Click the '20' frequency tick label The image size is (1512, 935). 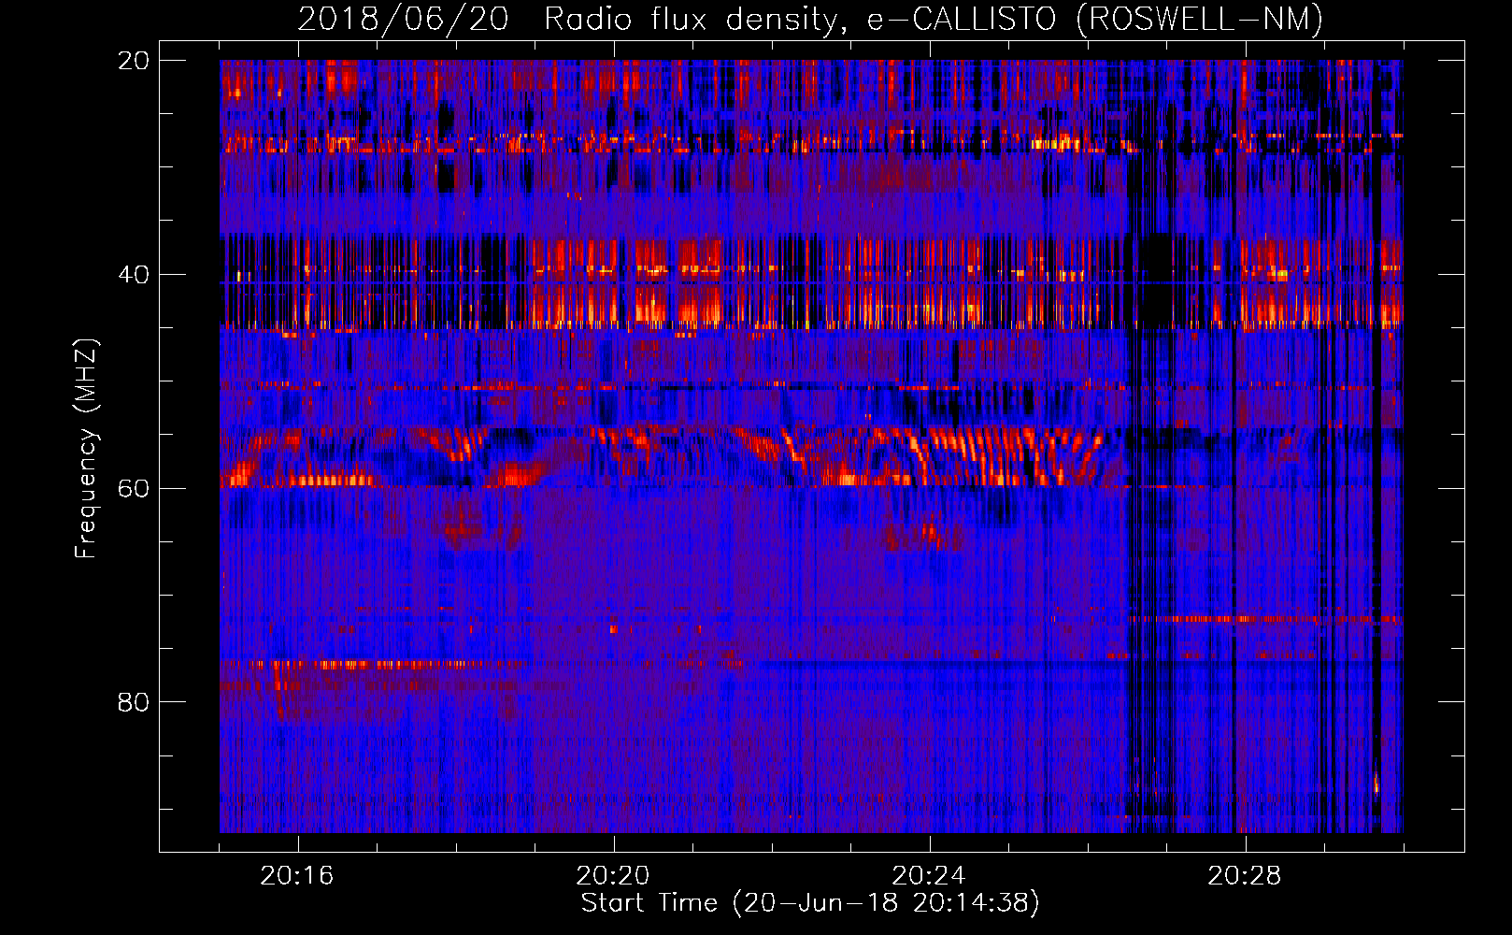point(134,61)
